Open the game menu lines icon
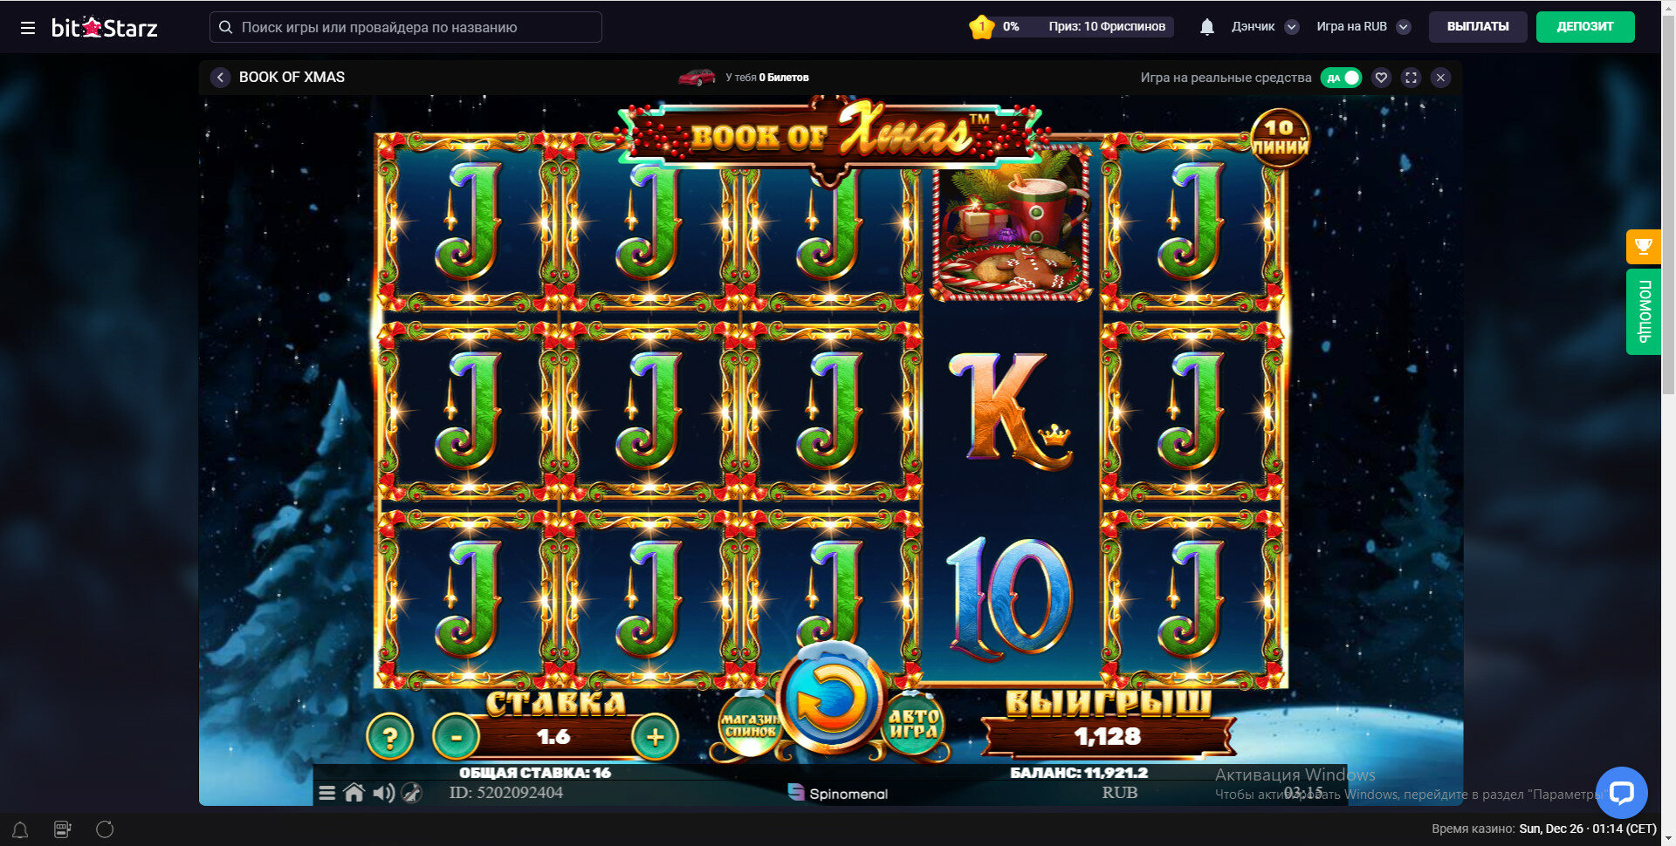 pos(326,793)
